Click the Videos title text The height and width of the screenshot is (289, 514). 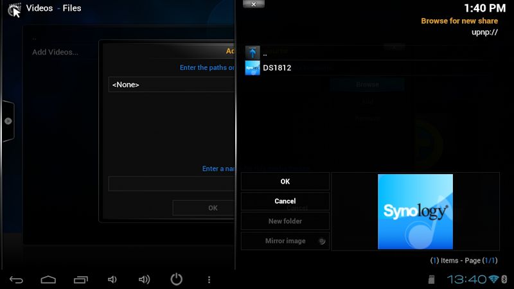(x=39, y=8)
